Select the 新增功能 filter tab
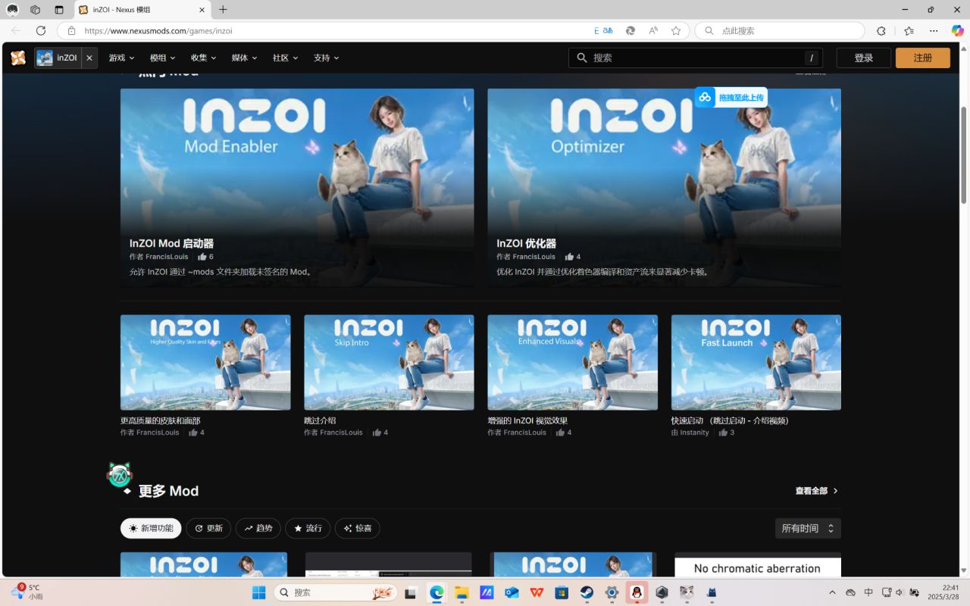 tap(151, 528)
